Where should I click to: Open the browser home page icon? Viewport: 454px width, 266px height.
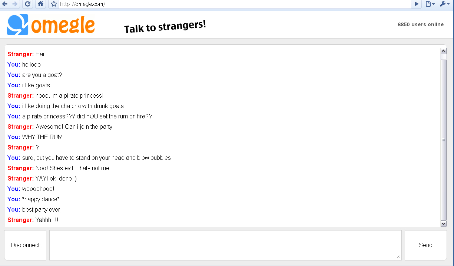(41, 4)
